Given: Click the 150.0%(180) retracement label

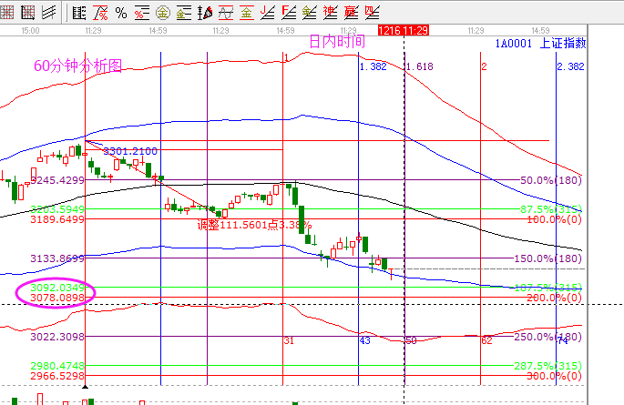Looking at the screenshot, I should coord(548,258).
